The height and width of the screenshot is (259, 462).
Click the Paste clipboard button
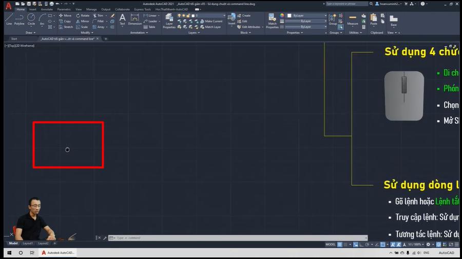coord(374,19)
